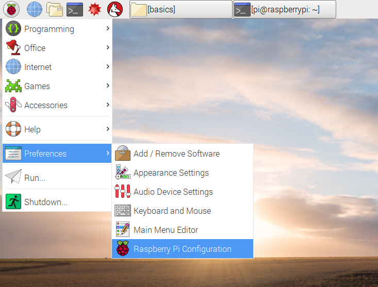Click the Raspberry Pi Configuration raspberry icon
The height and width of the screenshot is (287, 378).
123,248
